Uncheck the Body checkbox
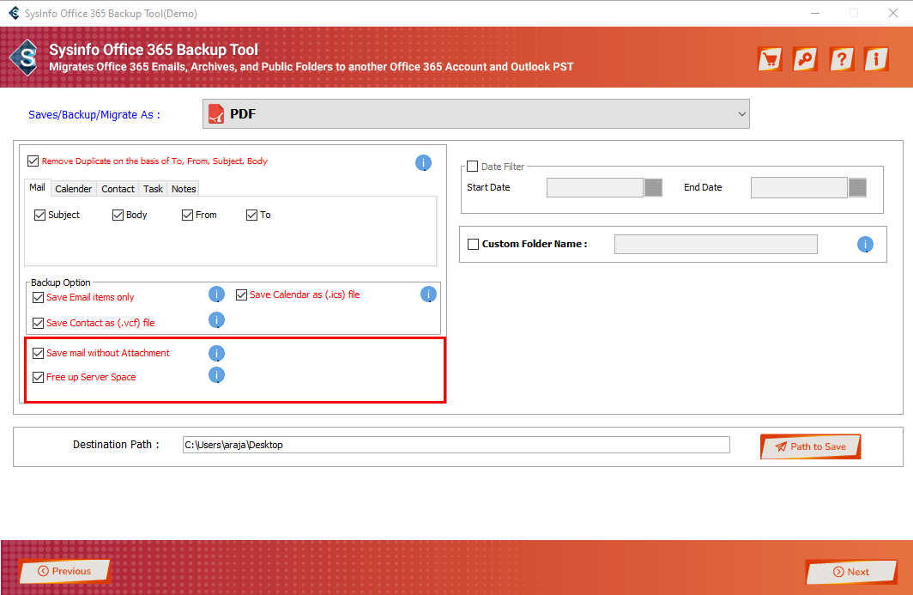Viewport: 913px width, 595px height. coord(118,215)
